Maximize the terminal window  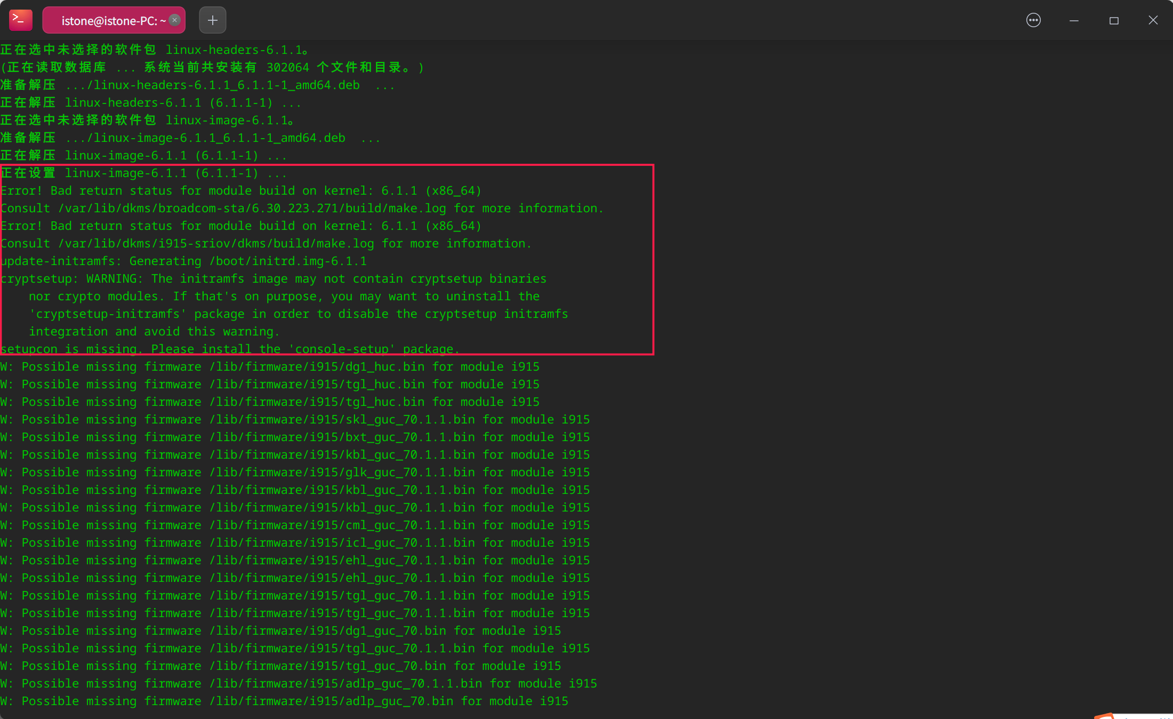pos(1114,20)
